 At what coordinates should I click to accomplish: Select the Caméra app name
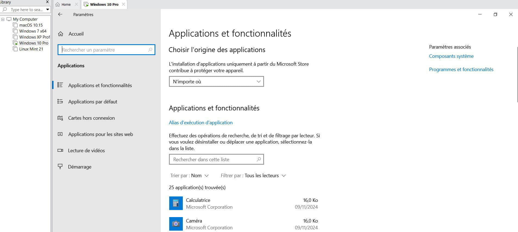194,221
